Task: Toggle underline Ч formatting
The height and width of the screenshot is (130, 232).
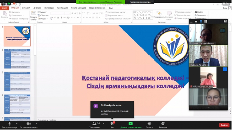Action: 58,18
